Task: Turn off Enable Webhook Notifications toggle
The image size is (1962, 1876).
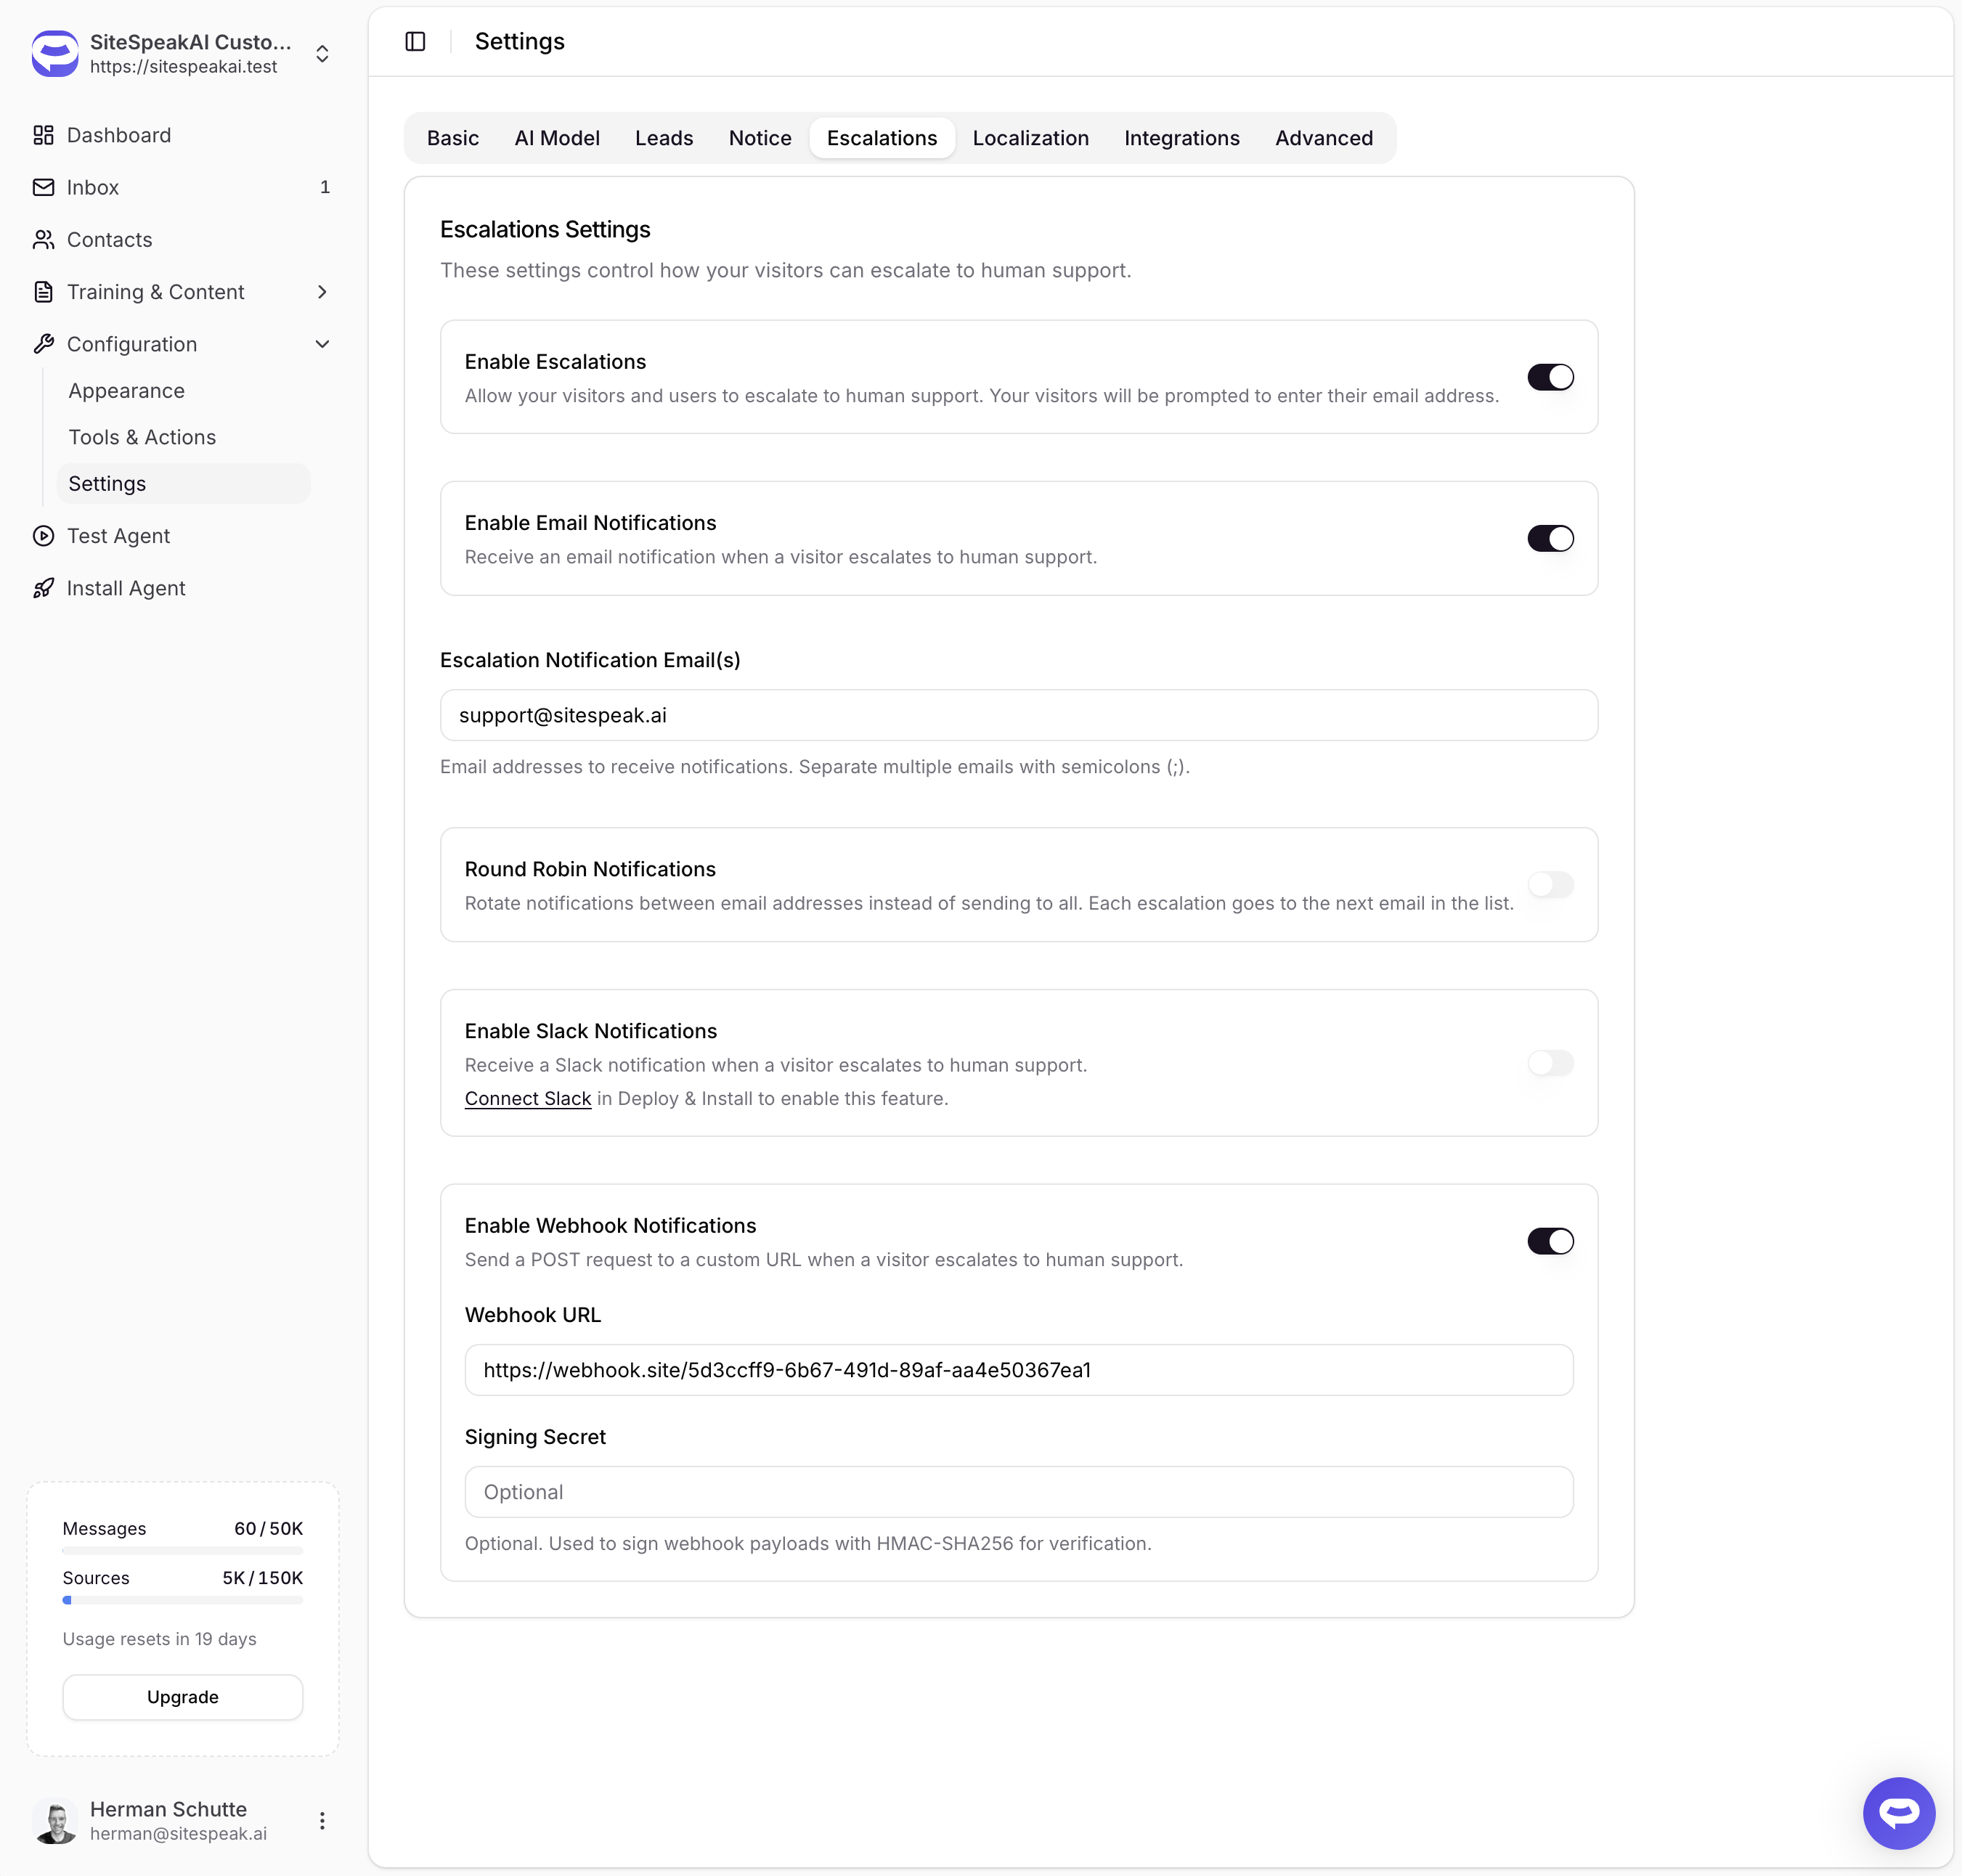Action: click(1550, 1241)
